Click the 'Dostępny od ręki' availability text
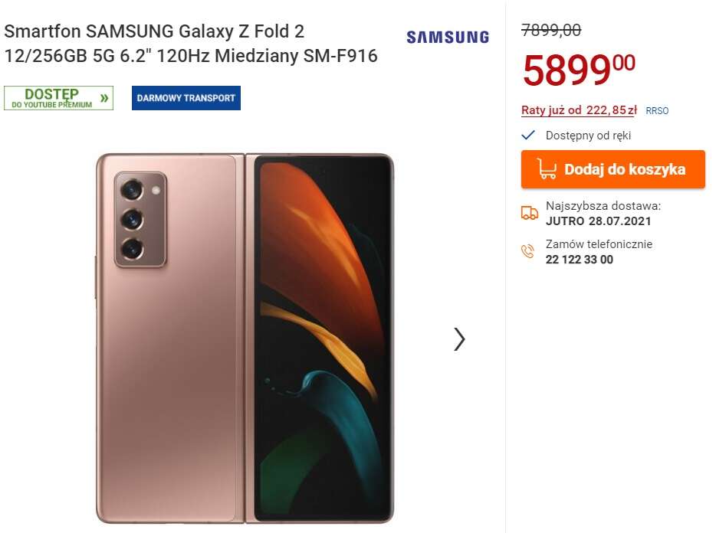 click(x=588, y=136)
